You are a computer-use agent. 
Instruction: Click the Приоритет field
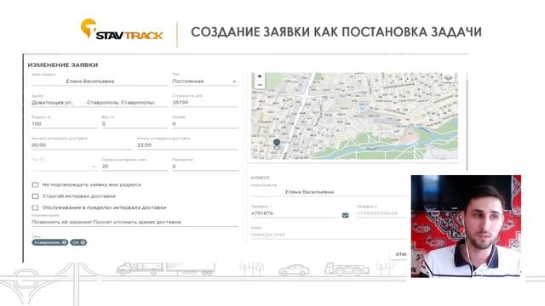coord(205,167)
